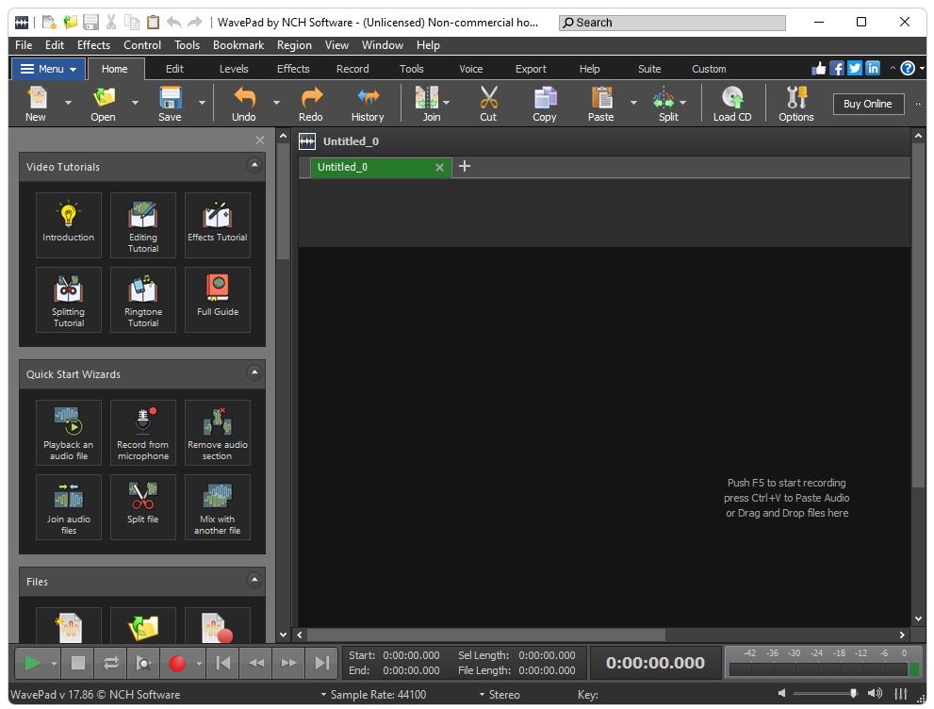This screenshot has height=709, width=934.
Task: Open the Splitting Tutorial tile
Action: (69, 299)
